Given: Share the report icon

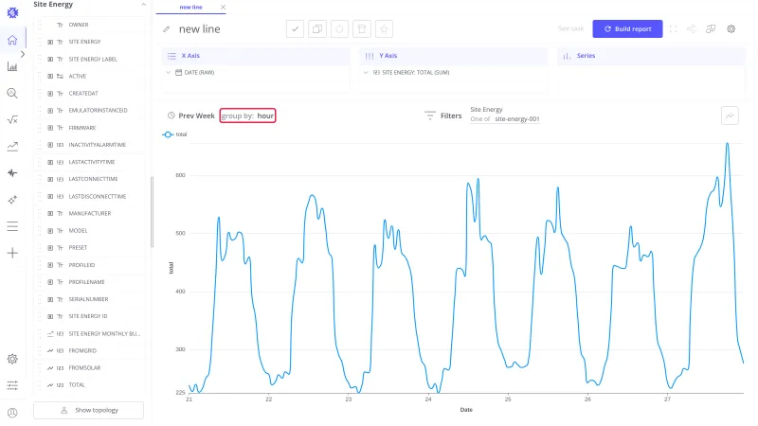Looking at the screenshot, I should pos(692,29).
